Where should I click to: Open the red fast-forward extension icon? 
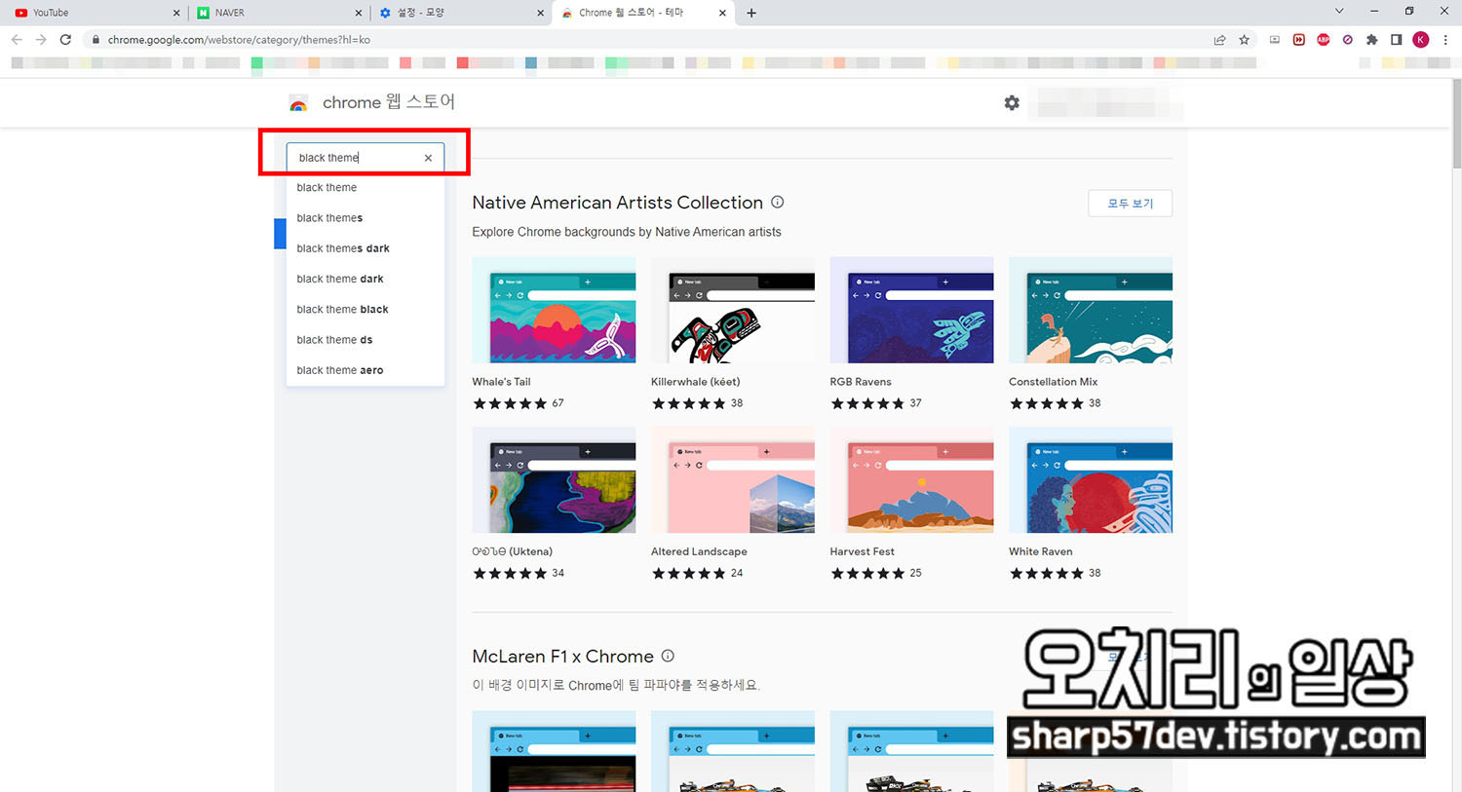click(1299, 40)
